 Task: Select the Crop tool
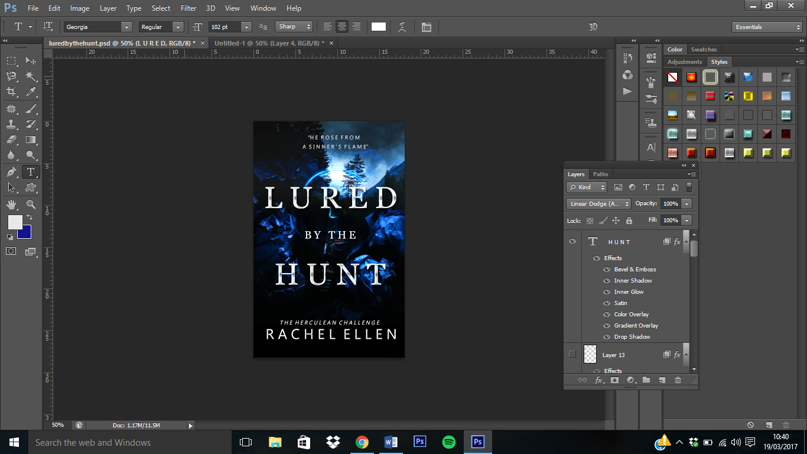[11, 92]
